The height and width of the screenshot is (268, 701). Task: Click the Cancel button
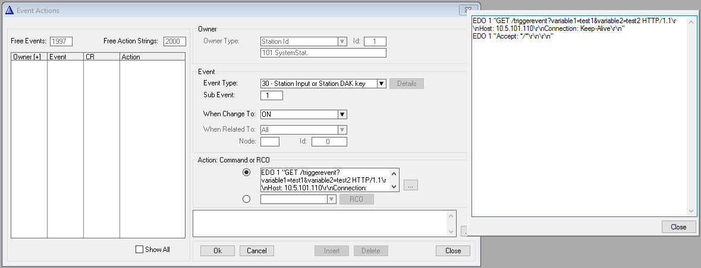[x=257, y=251]
